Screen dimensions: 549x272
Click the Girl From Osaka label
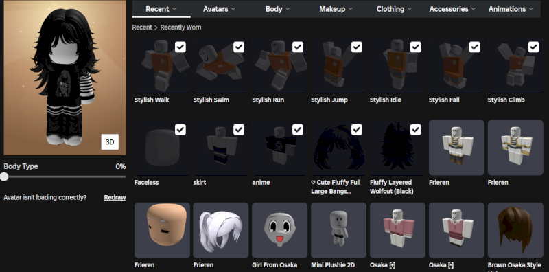coord(274,265)
